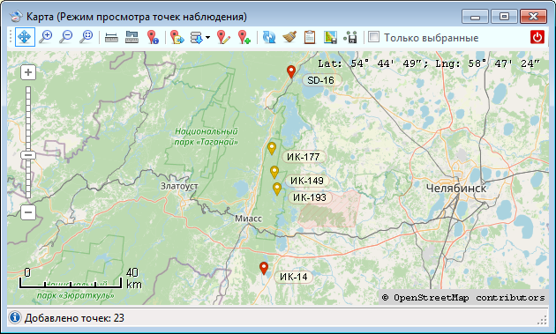Click the ИК-193 marker label
The height and width of the screenshot is (334, 556).
[x=310, y=197]
